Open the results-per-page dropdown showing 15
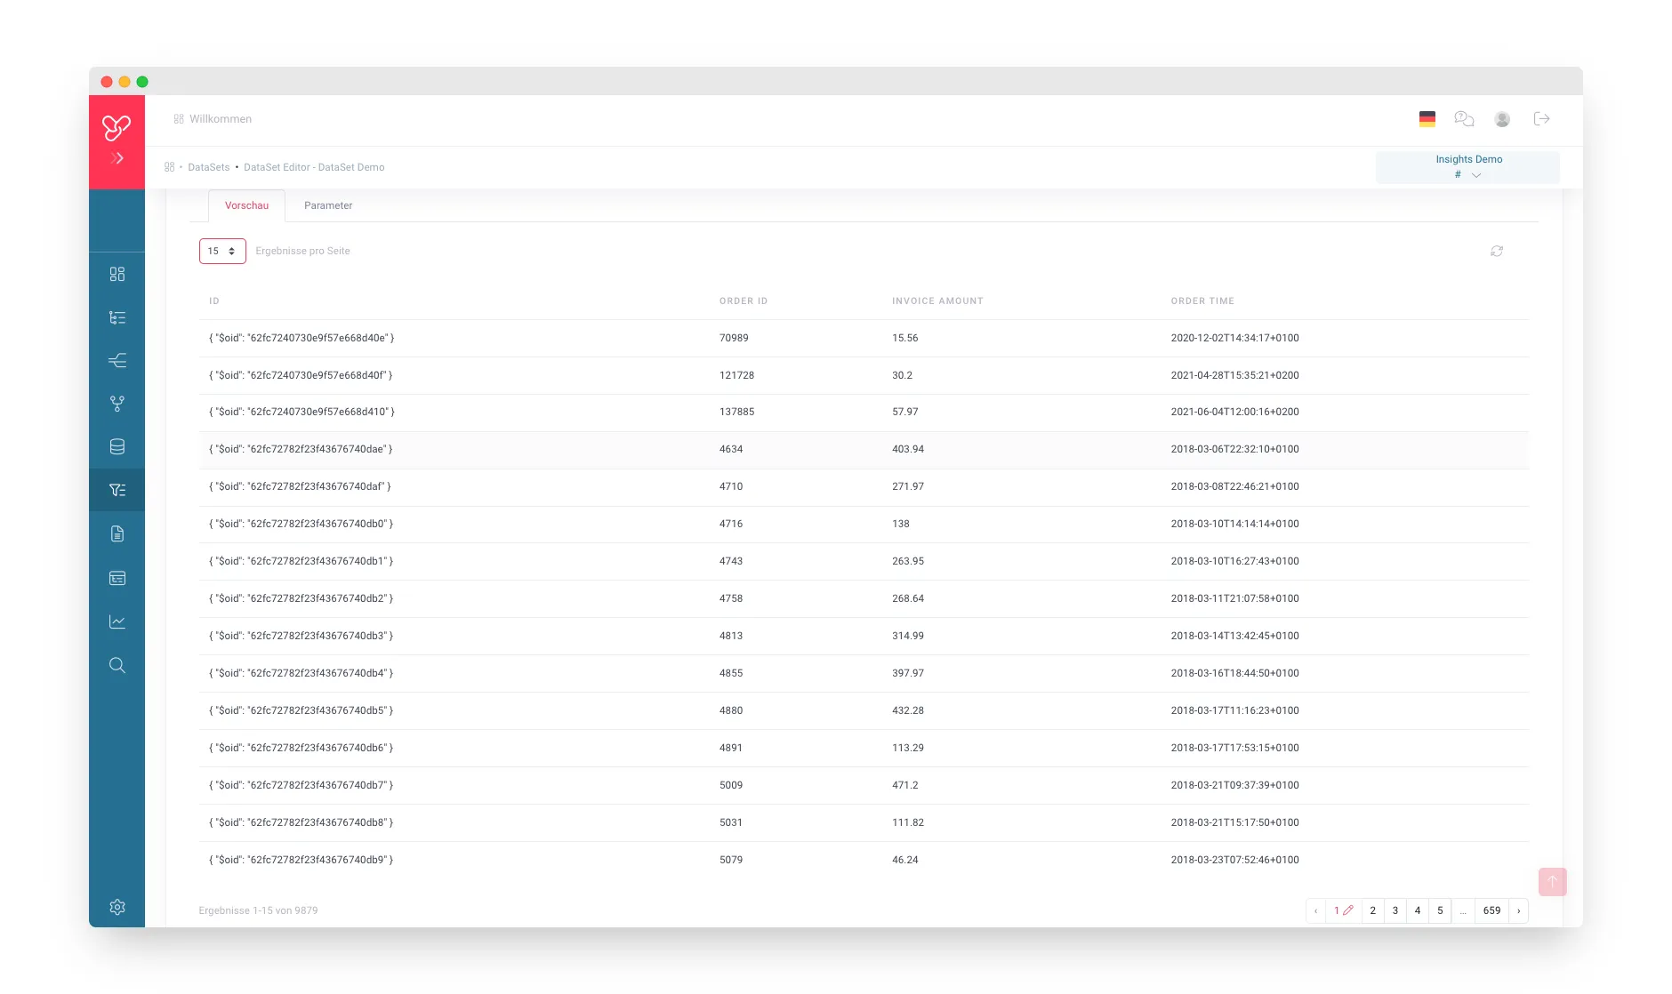The width and height of the screenshot is (1672, 994). pyautogui.click(x=222, y=252)
